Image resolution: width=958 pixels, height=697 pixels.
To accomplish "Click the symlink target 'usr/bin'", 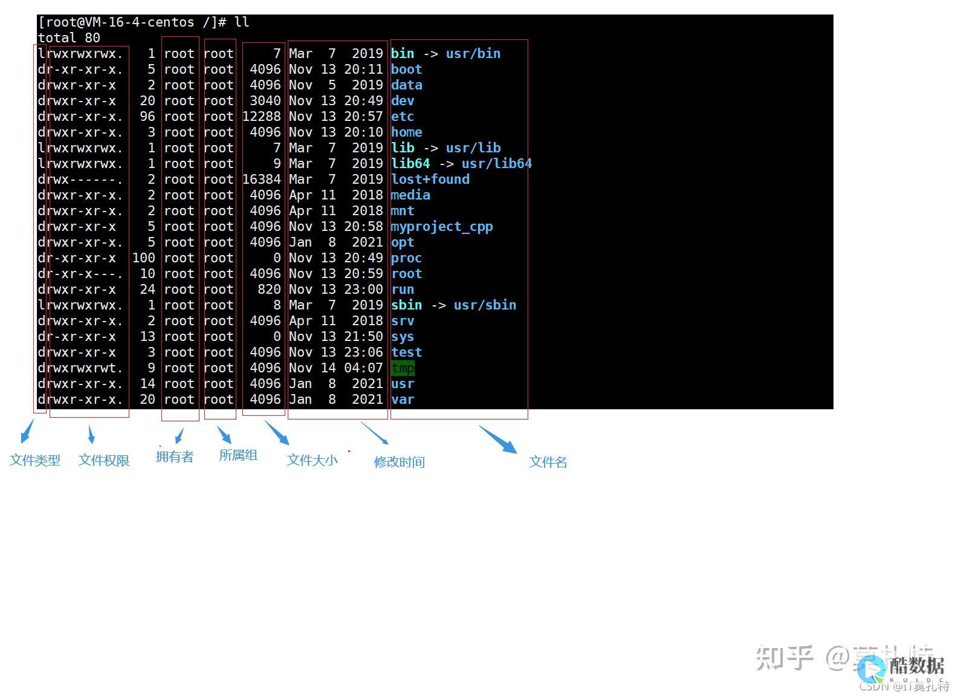I will pyautogui.click(x=473, y=54).
